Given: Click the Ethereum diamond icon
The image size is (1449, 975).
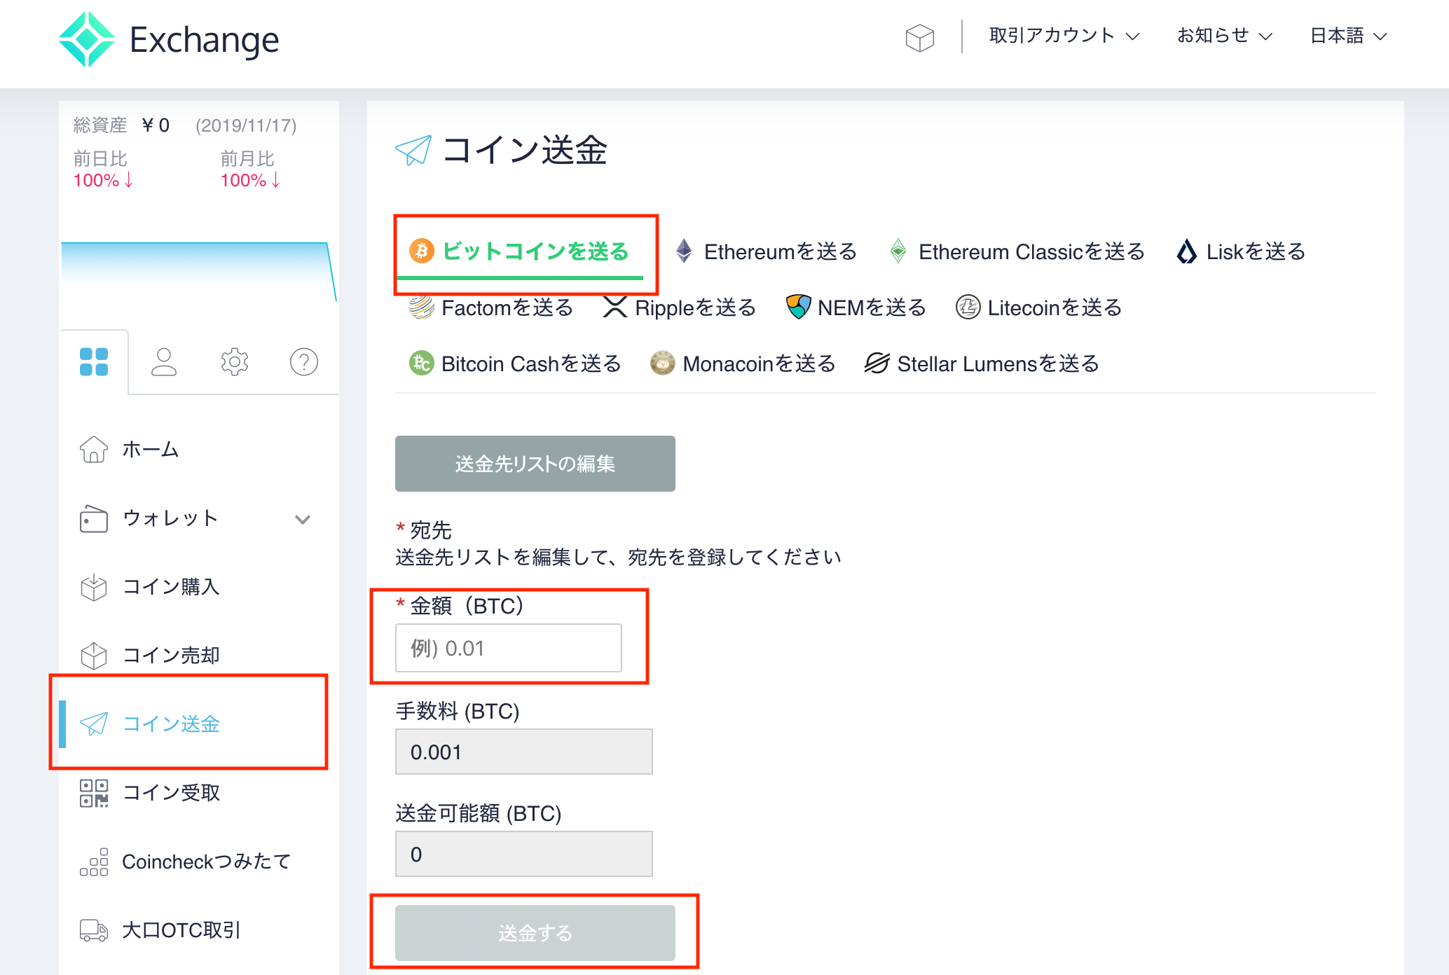Looking at the screenshot, I should pyautogui.click(x=684, y=251).
